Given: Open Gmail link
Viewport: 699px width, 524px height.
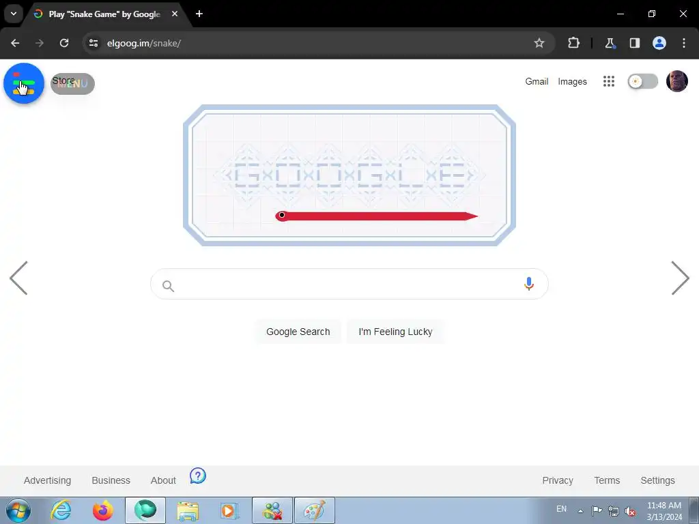Looking at the screenshot, I should pyautogui.click(x=537, y=82).
